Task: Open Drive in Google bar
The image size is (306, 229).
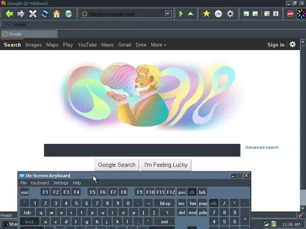Action: pos(141,45)
